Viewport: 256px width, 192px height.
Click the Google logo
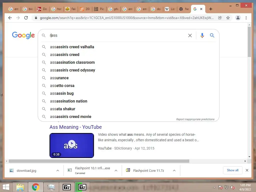(23, 35)
